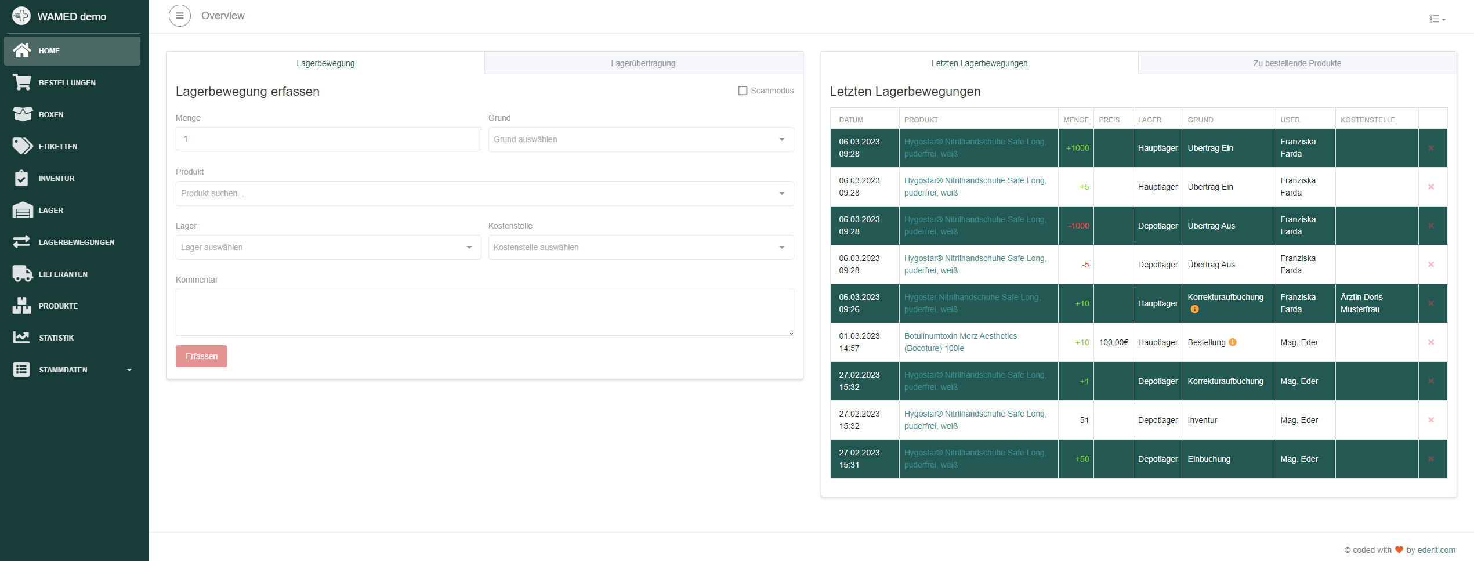The height and width of the screenshot is (561, 1474).
Task: Open the Botulinumtoxin Merz Aesthetics product link
Action: [960, 336]
